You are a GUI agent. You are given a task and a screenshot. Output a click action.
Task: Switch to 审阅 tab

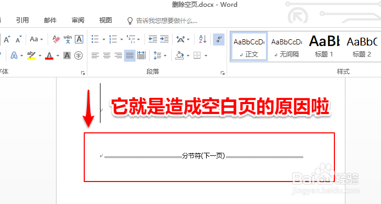pos(78,20)
